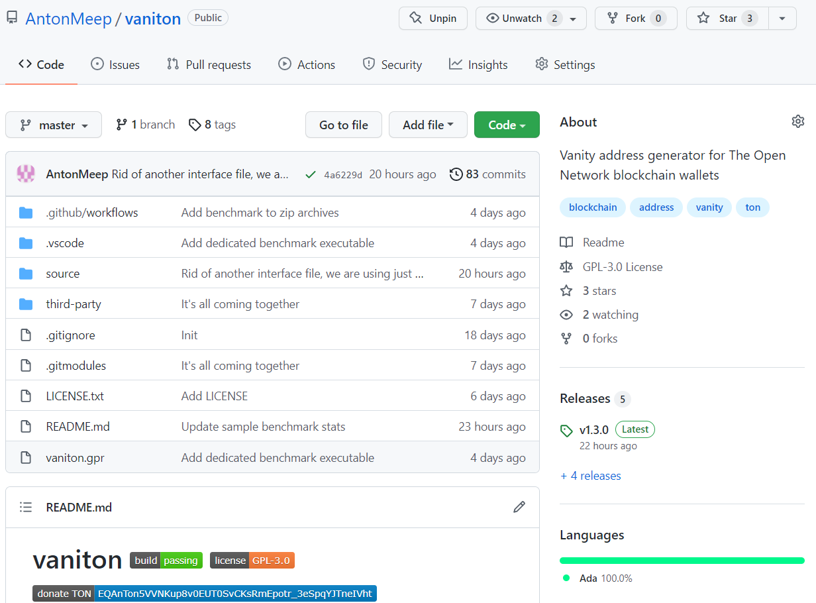Click the eye icon beside 2 watching
Screen dimensions: 816x603
click(x=566, y=315)
